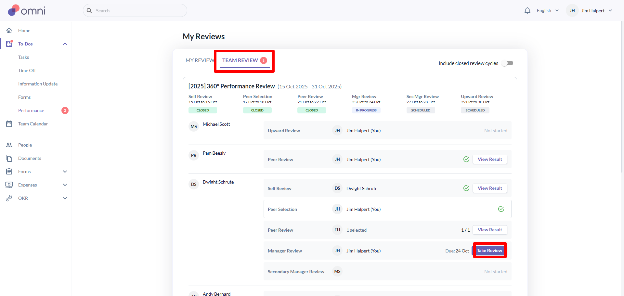Click Pam Beesly's PB avatar

coord(194,155)
